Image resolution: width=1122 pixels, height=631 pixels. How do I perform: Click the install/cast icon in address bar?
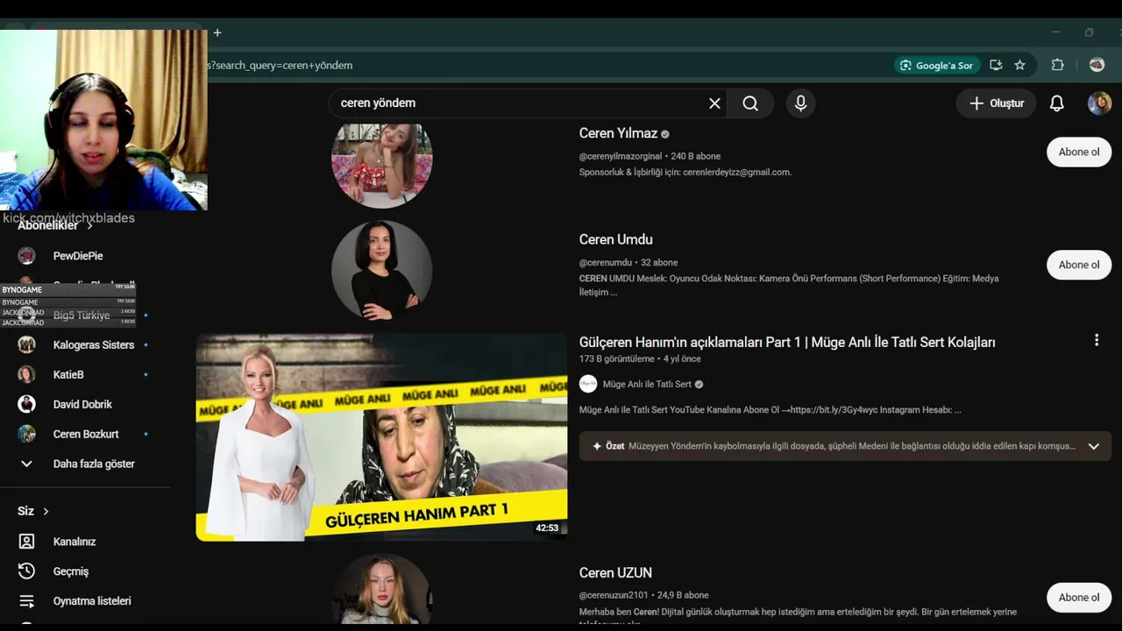(x=996, y=65)
